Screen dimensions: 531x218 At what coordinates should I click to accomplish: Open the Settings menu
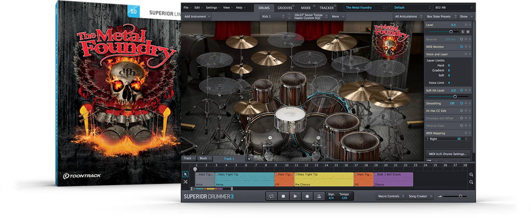pyautogui.click(x=213, y=7)
